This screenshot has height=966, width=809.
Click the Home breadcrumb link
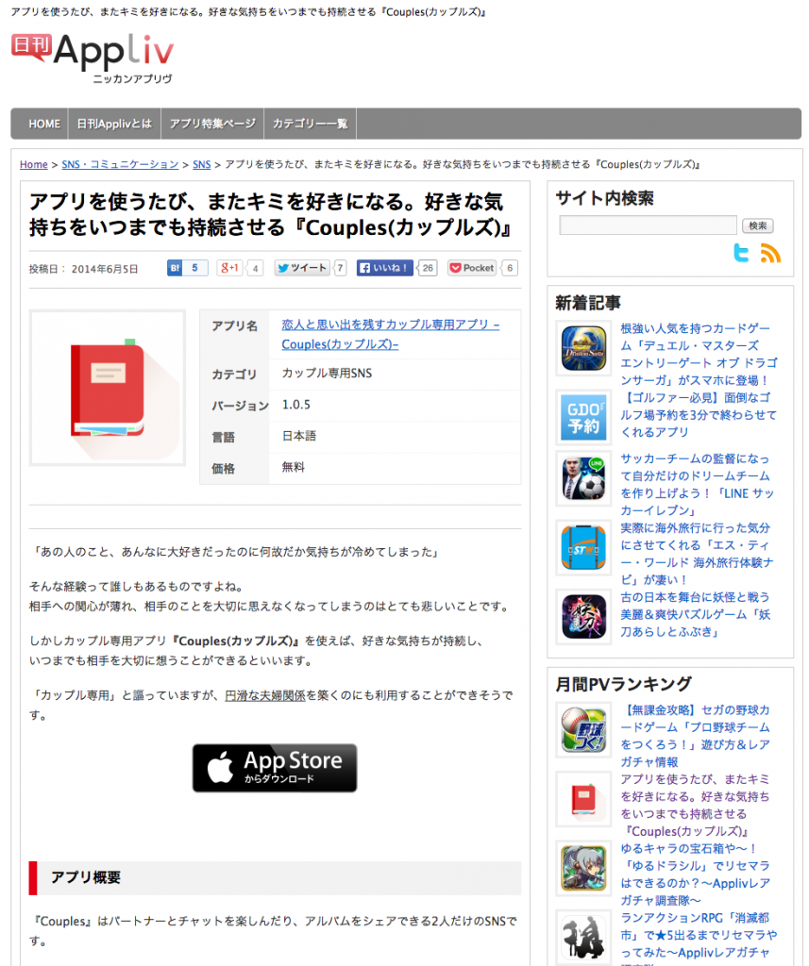point(33,164)
